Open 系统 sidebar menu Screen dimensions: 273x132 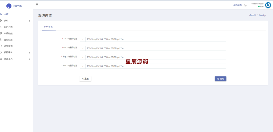[6, 21]
